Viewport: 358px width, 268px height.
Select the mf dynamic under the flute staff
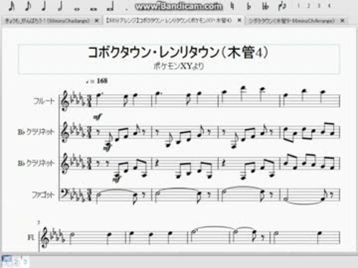pos(98,117)
